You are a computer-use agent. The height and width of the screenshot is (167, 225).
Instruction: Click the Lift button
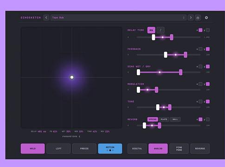[x=58, y=148]
